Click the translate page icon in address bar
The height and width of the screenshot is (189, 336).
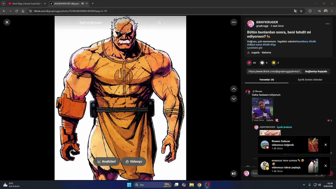[x=295, y=11]
